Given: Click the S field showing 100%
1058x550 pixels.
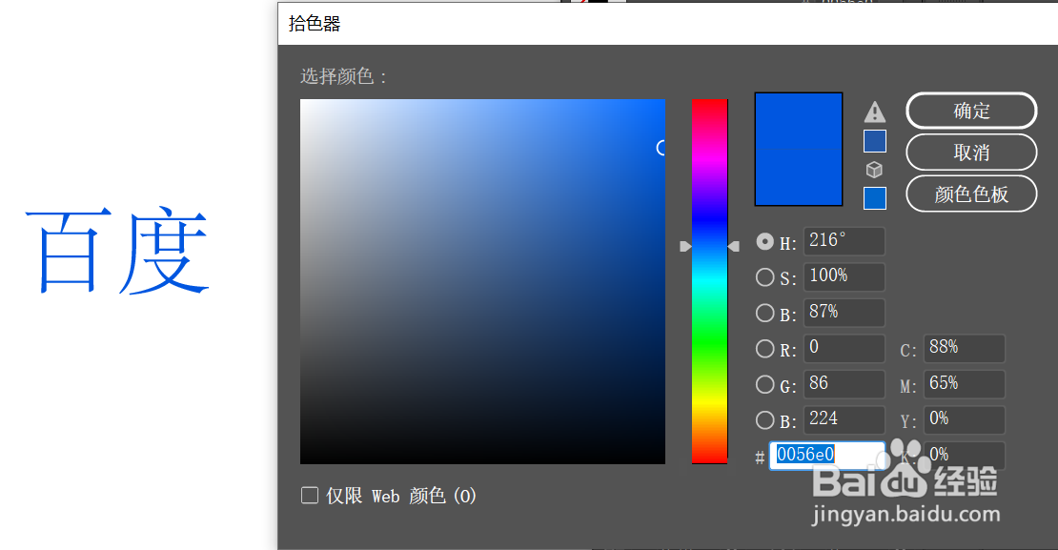Looking at the screenshot, I should 844,276.
